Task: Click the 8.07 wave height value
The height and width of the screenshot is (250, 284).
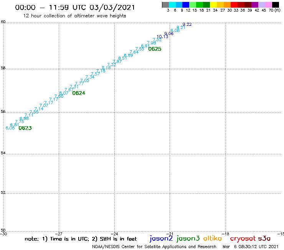Action: pos(64,93)
